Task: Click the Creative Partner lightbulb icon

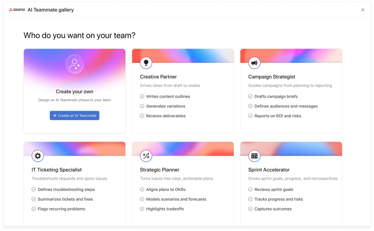Action: (146, 63)
